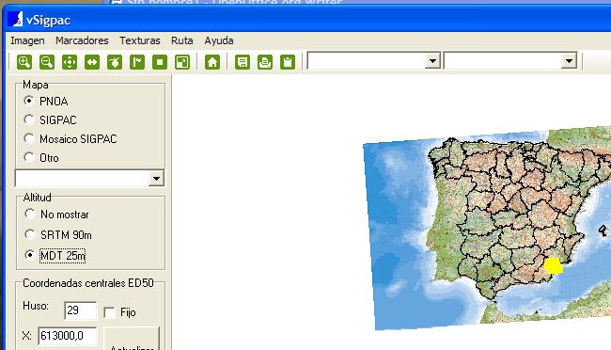This screenshot has width=611, height=350.
Task: Click the expand window arrow icon
Action: [x=182, y=62]
